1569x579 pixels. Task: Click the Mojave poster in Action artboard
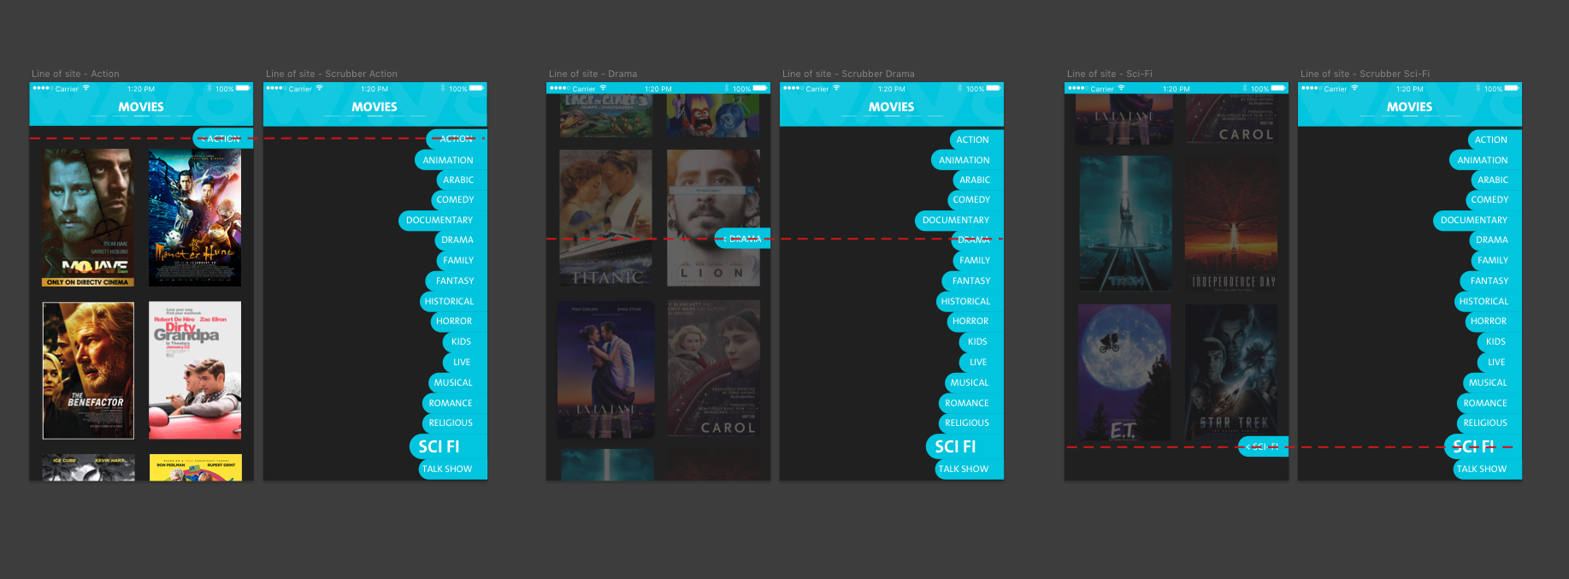coord(88,218)
